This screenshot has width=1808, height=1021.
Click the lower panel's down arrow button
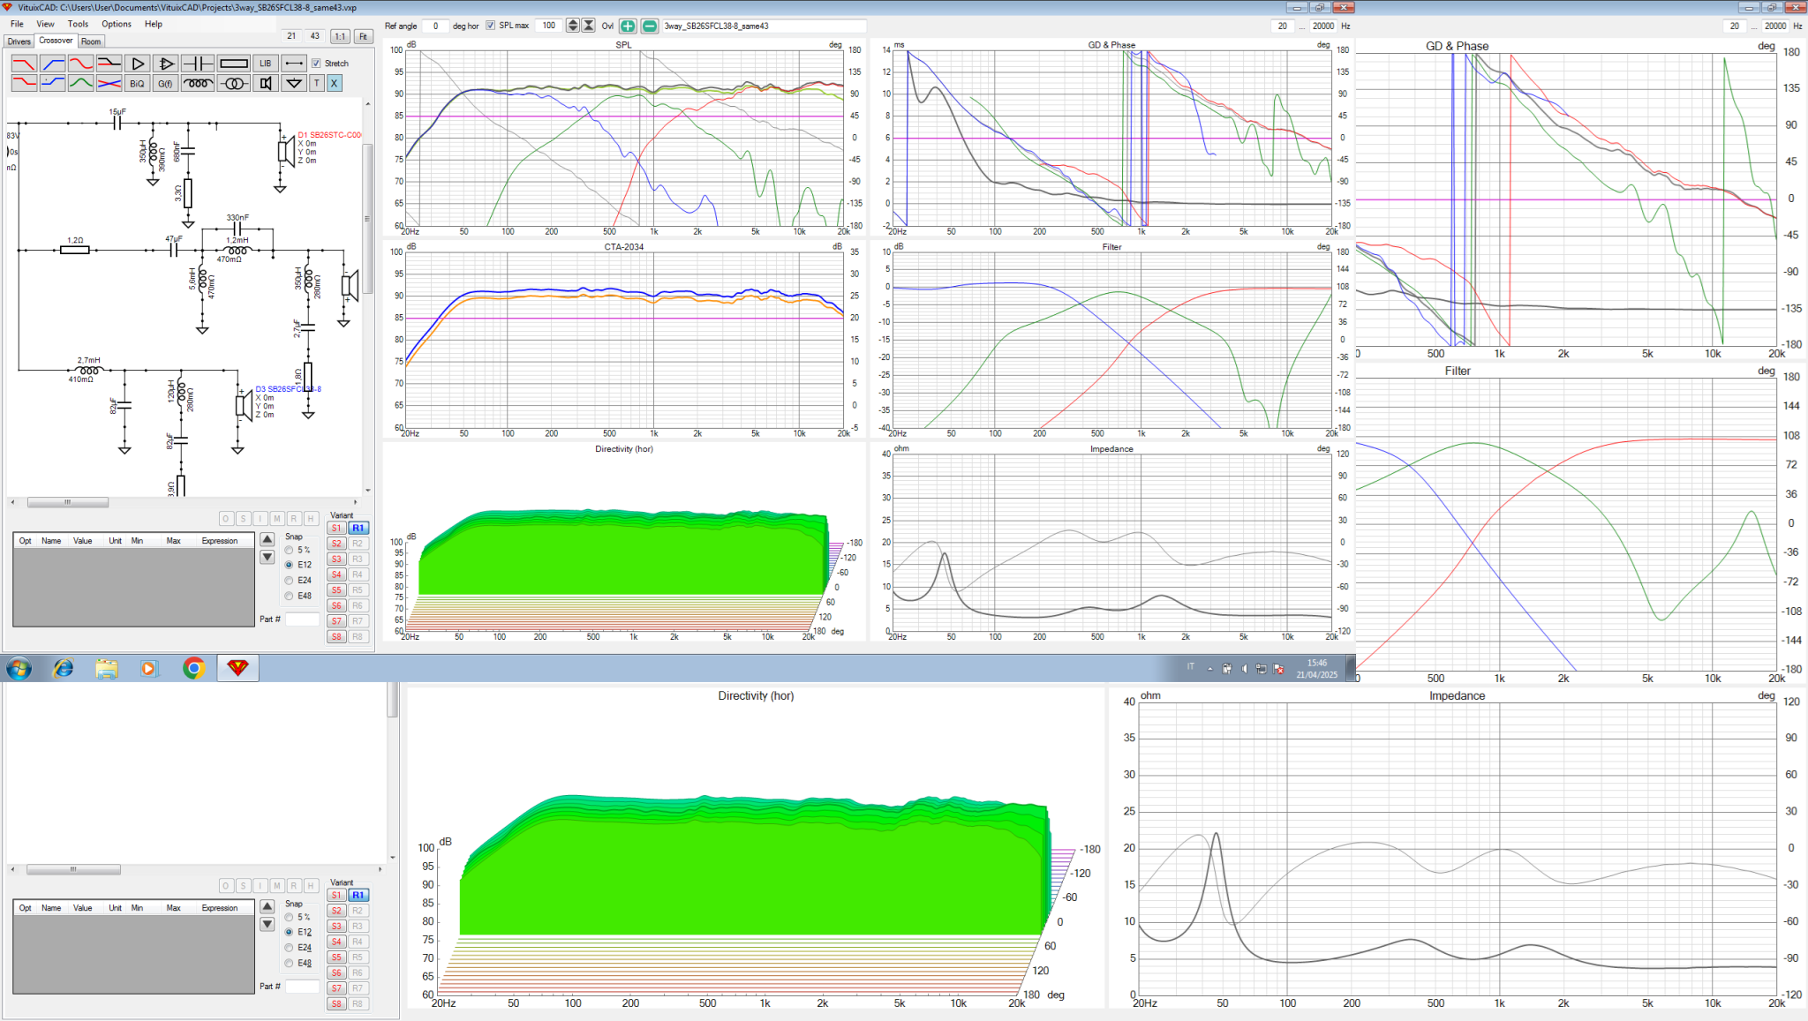pyautogui.click(x=267, y=925)
